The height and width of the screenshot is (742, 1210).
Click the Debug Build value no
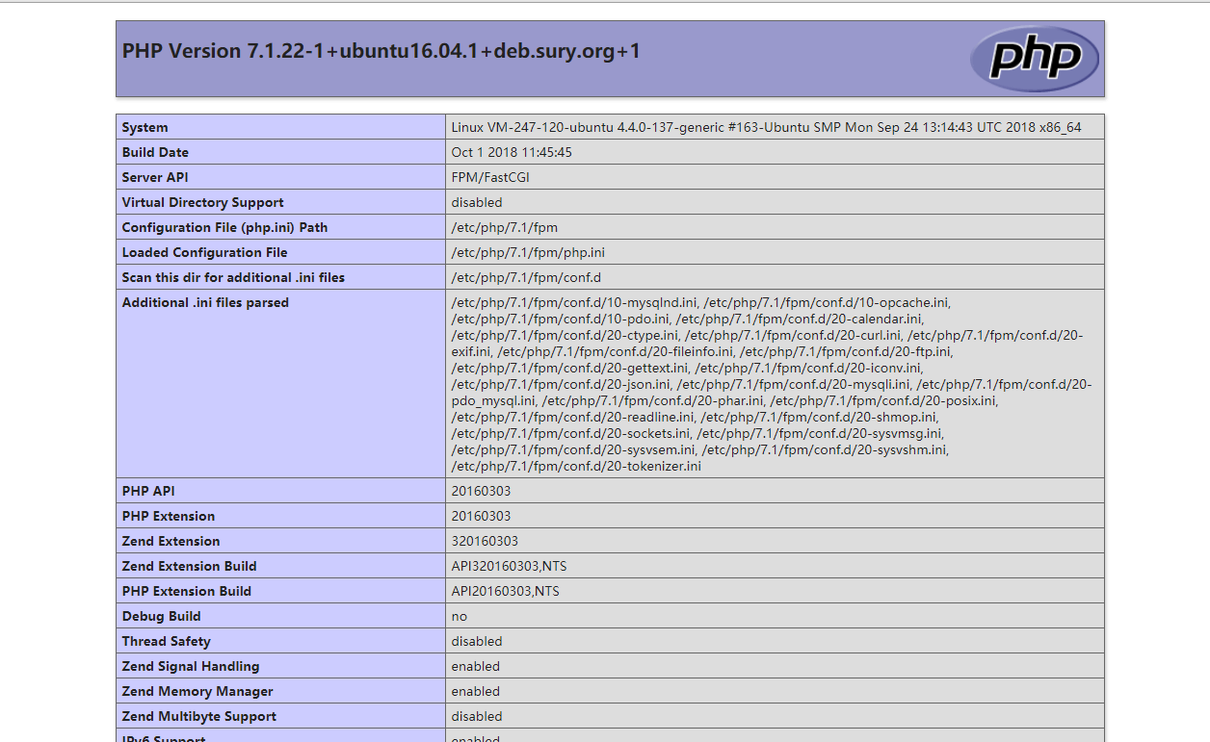(459, 616)
